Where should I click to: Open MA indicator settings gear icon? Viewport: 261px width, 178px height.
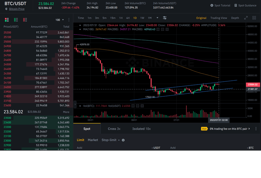(162, 29)
